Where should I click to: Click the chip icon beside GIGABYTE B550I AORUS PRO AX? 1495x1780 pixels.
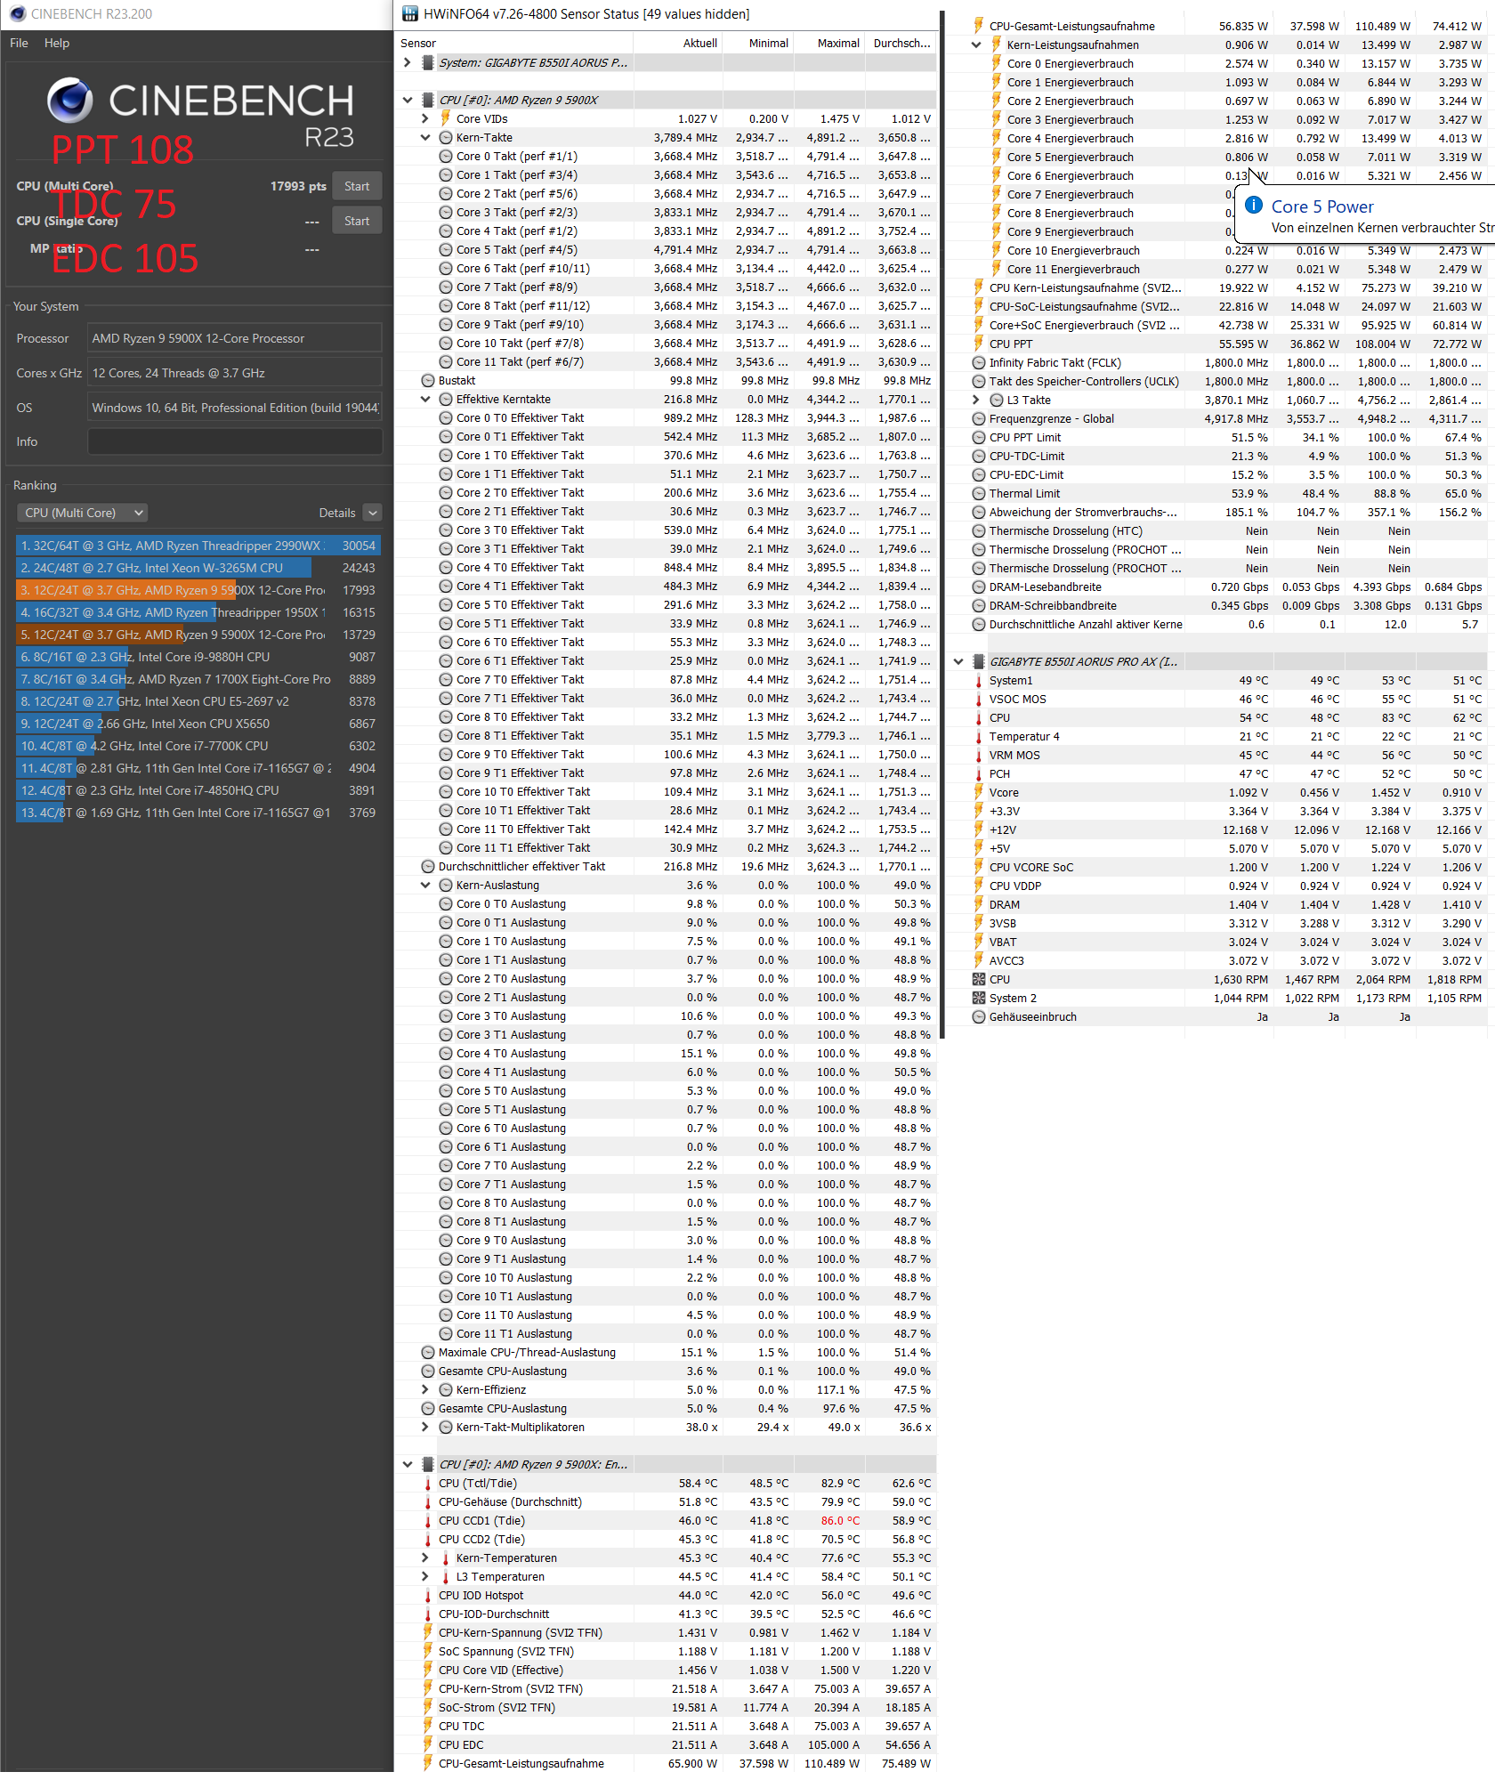point(978,661)
